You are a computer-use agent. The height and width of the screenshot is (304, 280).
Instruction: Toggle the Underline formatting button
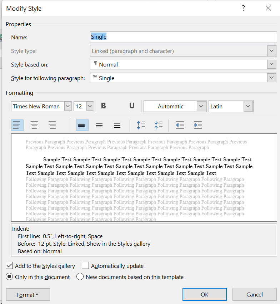[x=132, y=106]
